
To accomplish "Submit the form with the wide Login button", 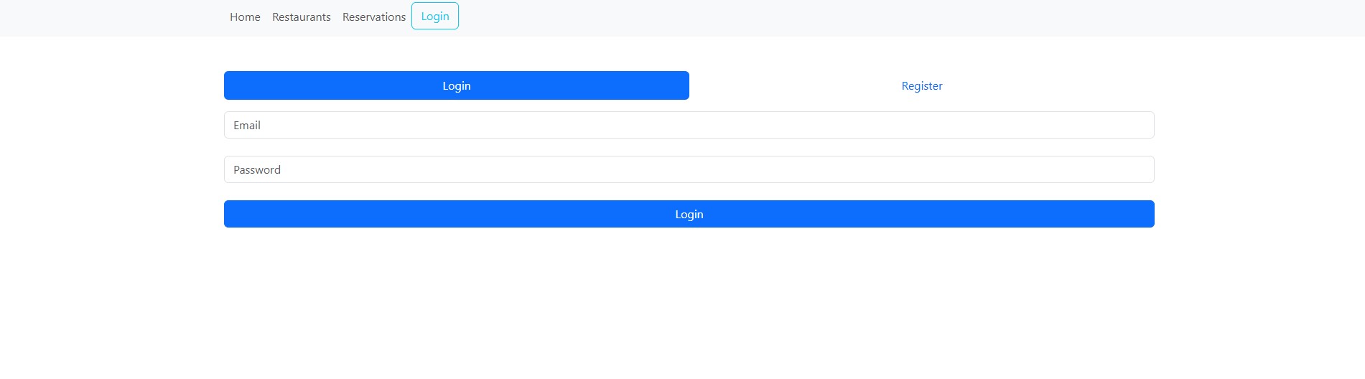I will [x=689, y=214].
